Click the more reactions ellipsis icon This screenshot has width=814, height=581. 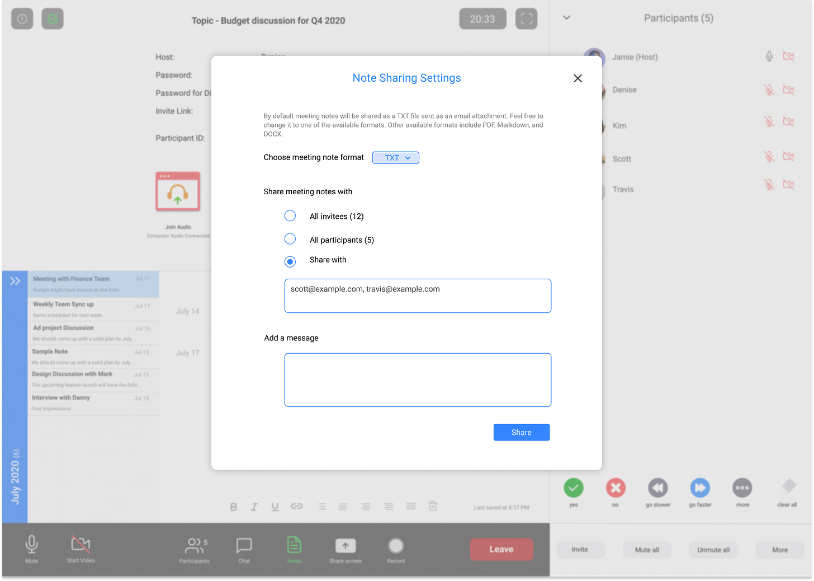tap(742, 488)
